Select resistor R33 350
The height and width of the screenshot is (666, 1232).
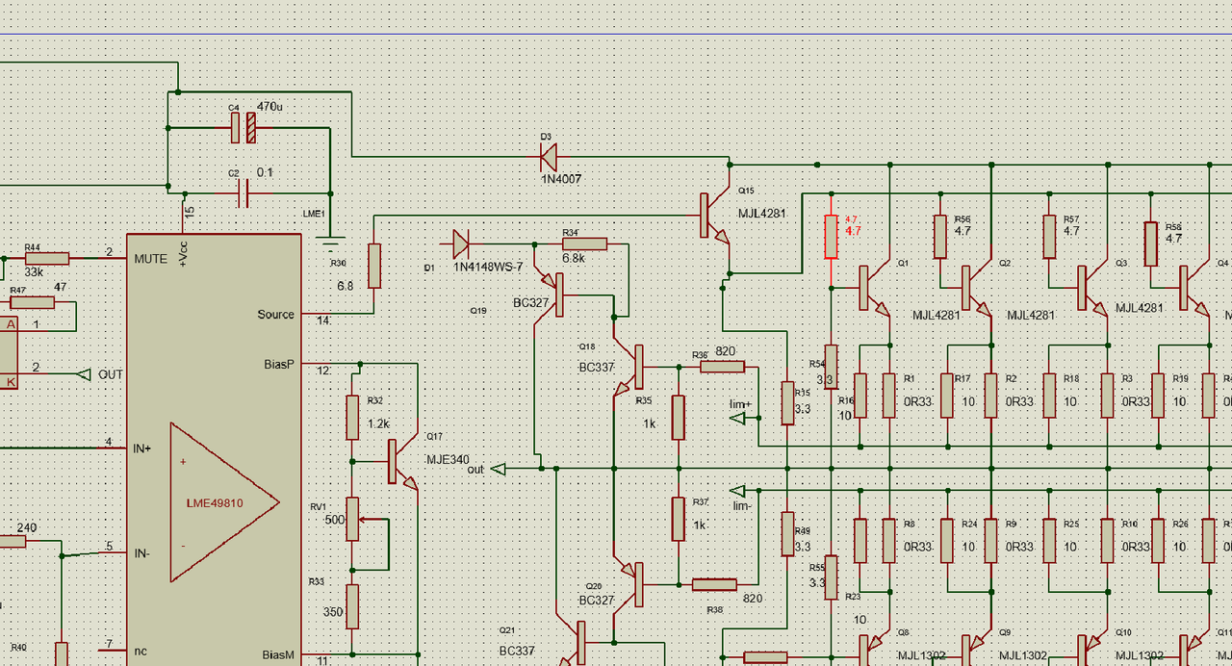click(x=352, y=606)
